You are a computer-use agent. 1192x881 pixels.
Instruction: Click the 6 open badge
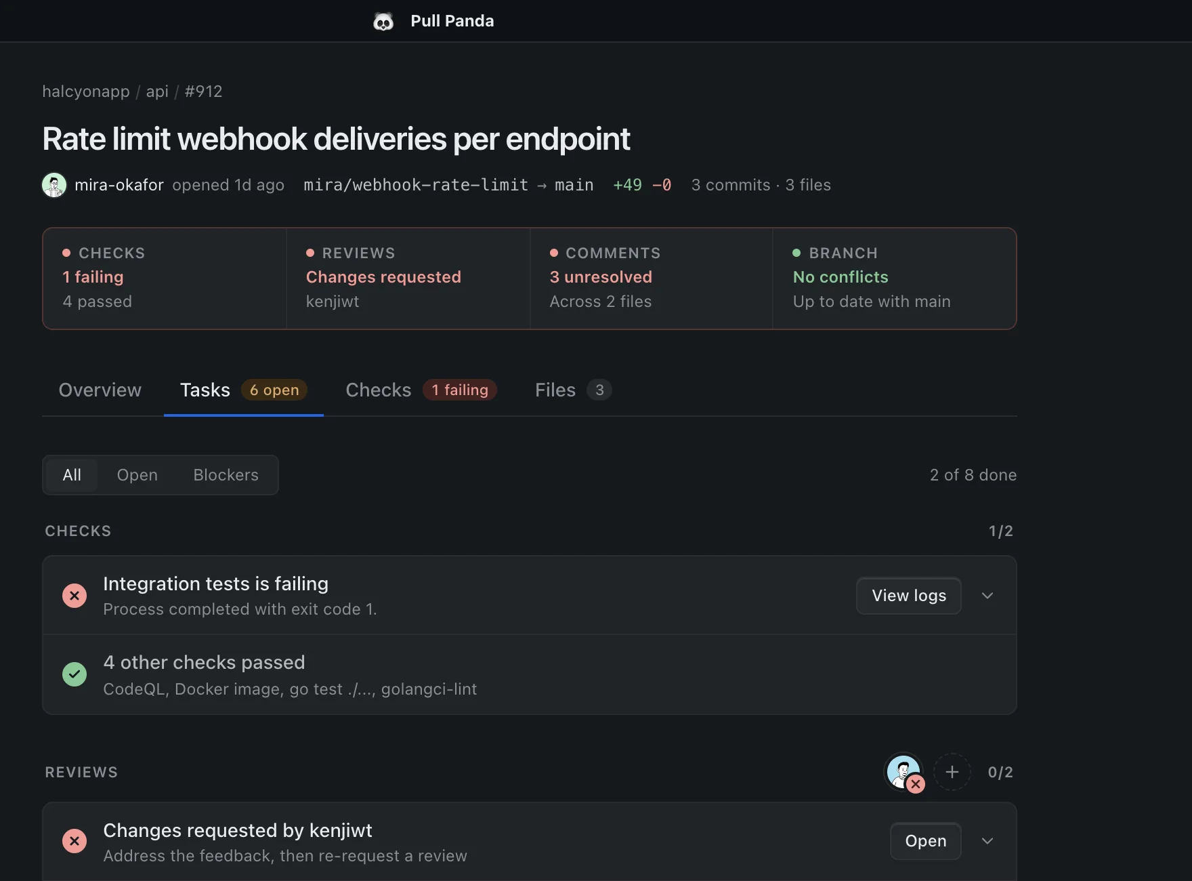(274, 390)
